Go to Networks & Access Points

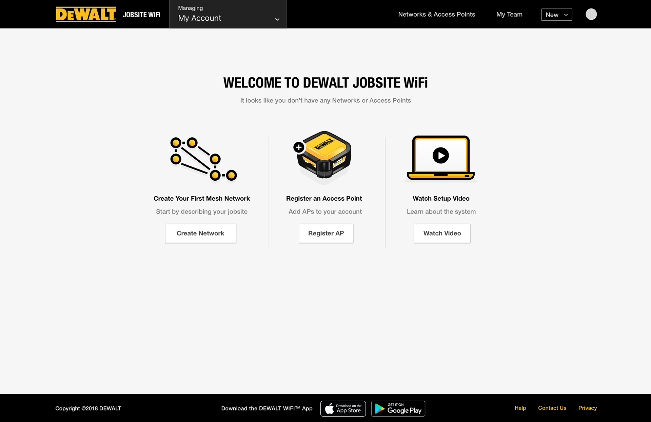[x=437, y=14]
